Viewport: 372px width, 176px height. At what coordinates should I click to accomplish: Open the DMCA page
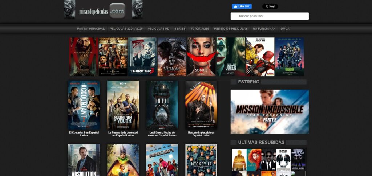coord(285,29)
